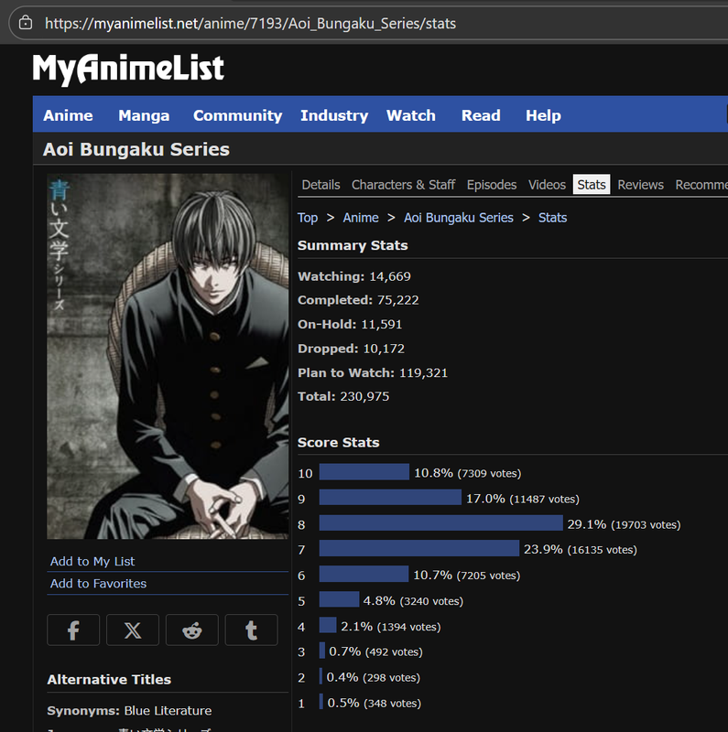Switch to the Videos tab
This screenshot has height=732, width=728.
tap(547, 185)
